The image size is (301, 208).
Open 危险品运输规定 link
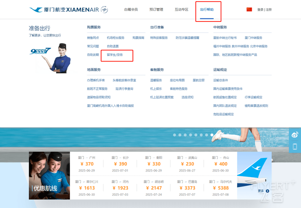(x=223, y=114)
